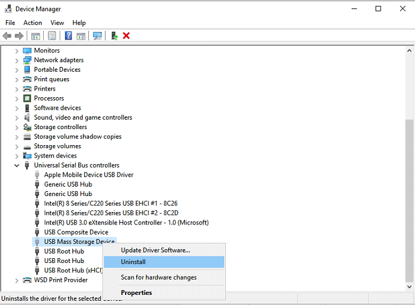This screenshot has width=415, height=305.
Task: Click the show/hide console tree toolbar icon
Action: pos(36,36)
